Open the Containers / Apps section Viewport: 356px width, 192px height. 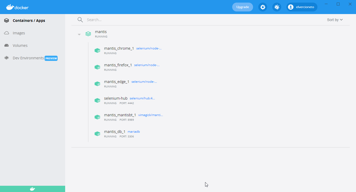point(29,21)
